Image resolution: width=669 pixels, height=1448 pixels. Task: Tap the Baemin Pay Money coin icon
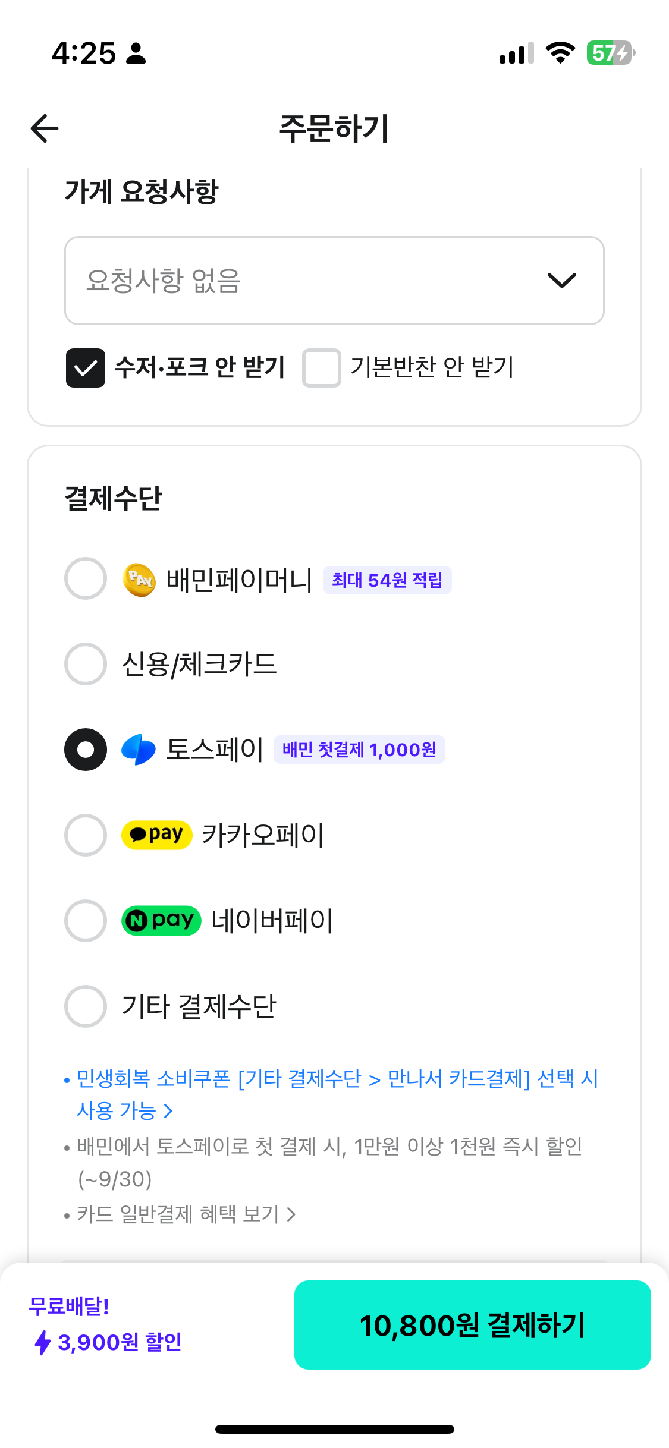[x=139, y=580]
